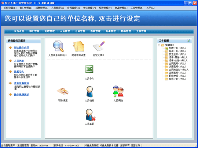
Task: Launch the 人员导入 Excel icon
Action: tap(89, 69)
